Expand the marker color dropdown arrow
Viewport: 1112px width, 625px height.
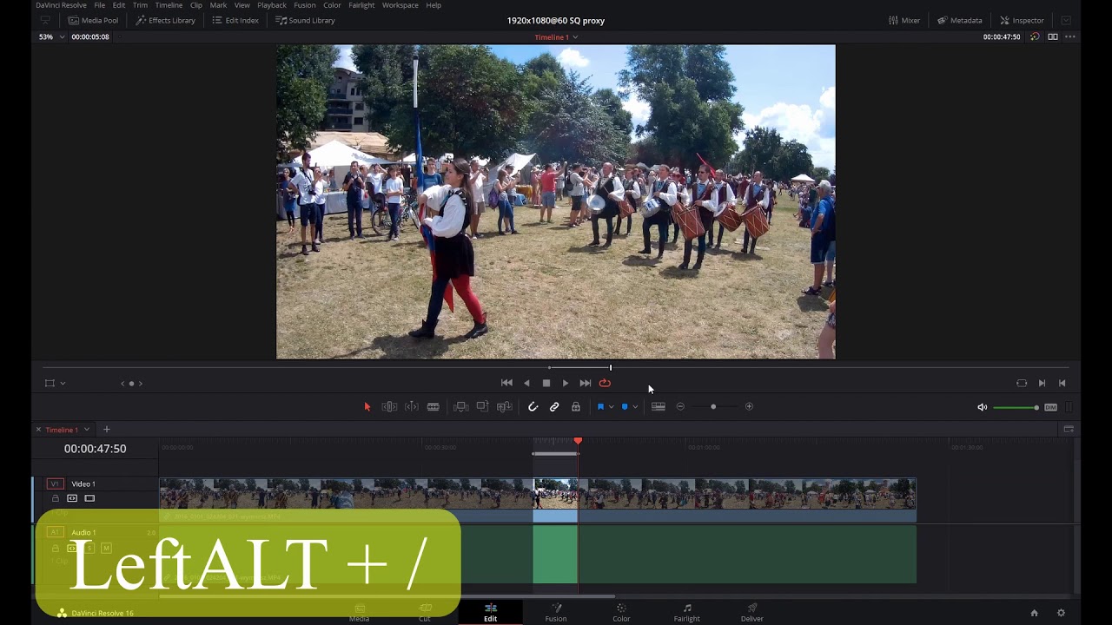[635, 406]
